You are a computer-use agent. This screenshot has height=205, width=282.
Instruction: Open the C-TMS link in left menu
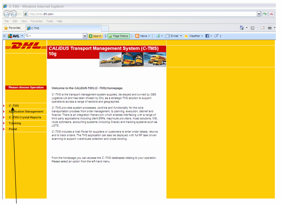(14, 106)
